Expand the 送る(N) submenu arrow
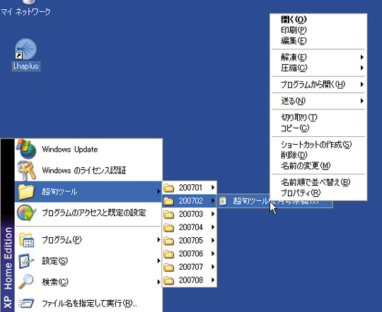 click(362, 101)
